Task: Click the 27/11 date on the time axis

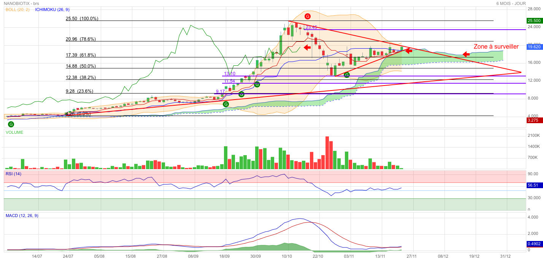Action: [x=411, y=256]
